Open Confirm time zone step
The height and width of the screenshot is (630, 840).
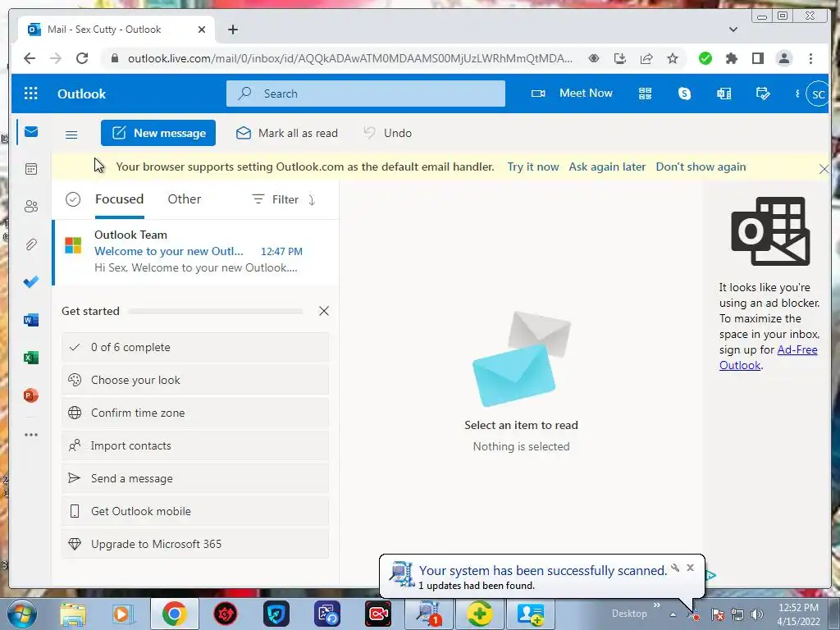(195, 413)
